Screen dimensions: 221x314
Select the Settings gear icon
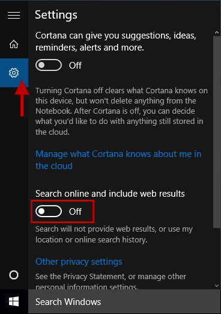coord(14,73)
